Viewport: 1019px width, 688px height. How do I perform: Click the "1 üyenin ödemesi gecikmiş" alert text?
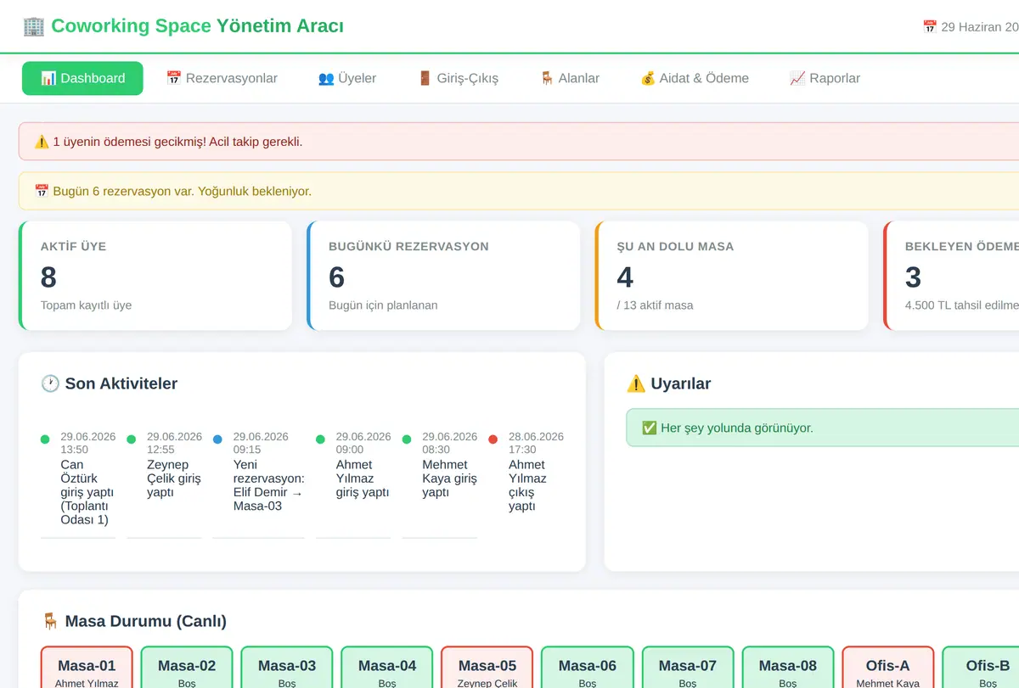[177, 142]
